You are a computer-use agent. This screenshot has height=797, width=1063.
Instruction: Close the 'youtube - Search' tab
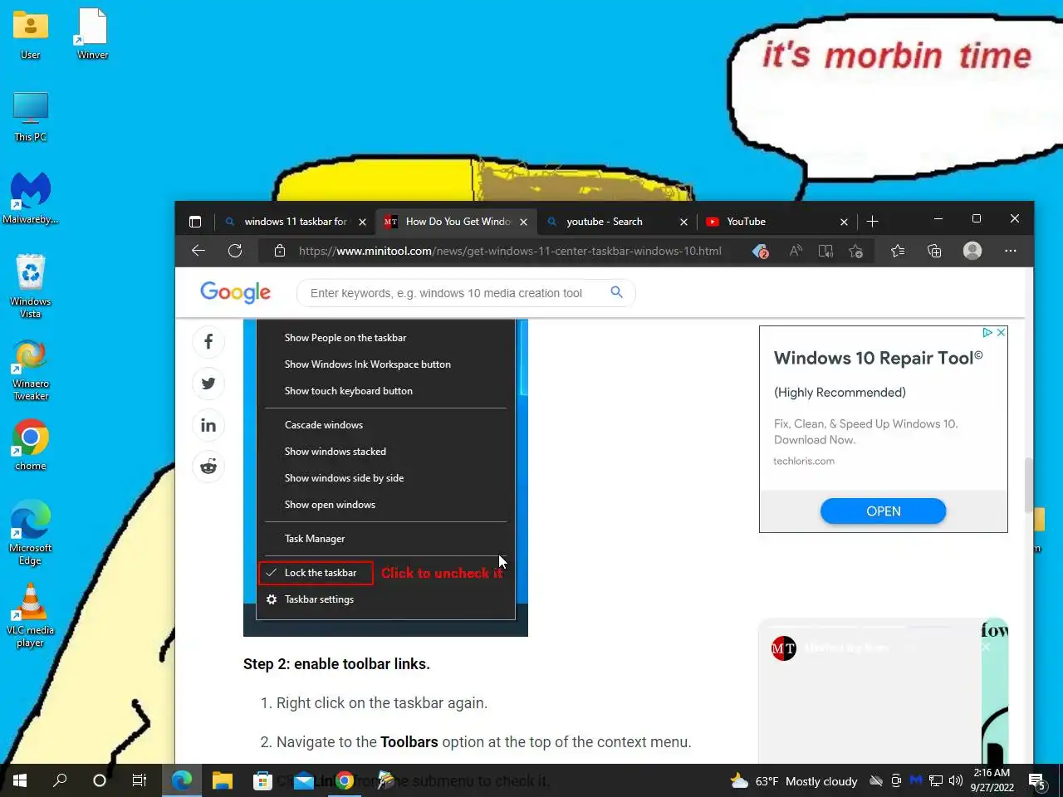pyautogui.click(x=683, y=222)
